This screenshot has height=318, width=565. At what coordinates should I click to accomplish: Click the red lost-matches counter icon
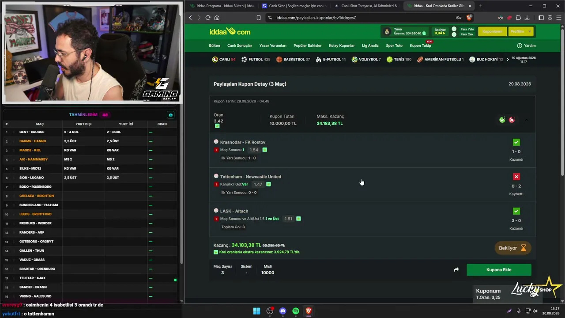(x=512, y=120)
